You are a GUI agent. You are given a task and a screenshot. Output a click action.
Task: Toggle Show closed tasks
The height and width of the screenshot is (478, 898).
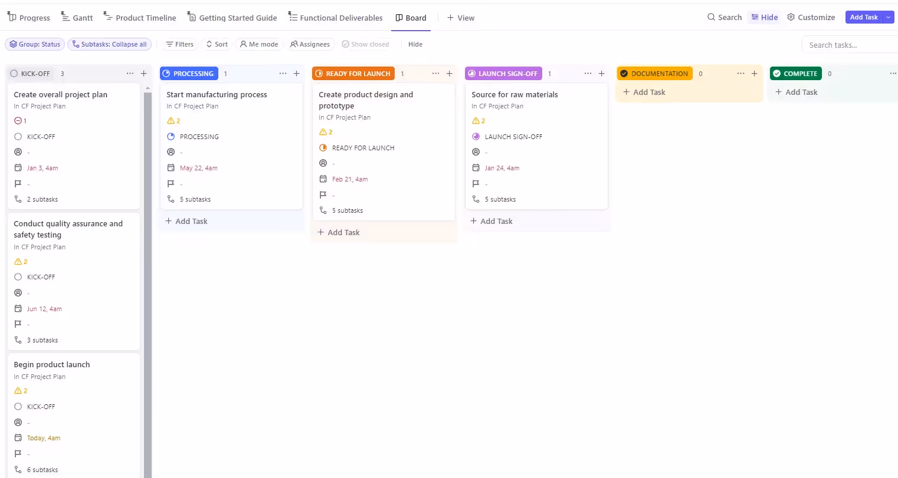365,44
